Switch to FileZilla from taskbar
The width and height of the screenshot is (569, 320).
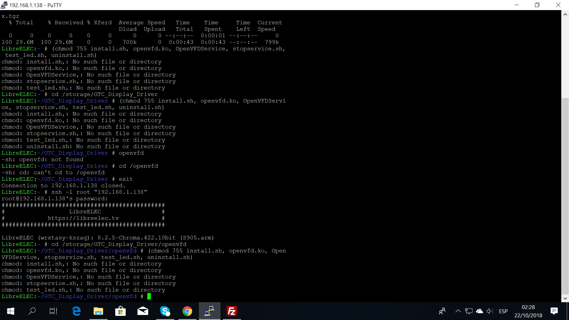231,311
